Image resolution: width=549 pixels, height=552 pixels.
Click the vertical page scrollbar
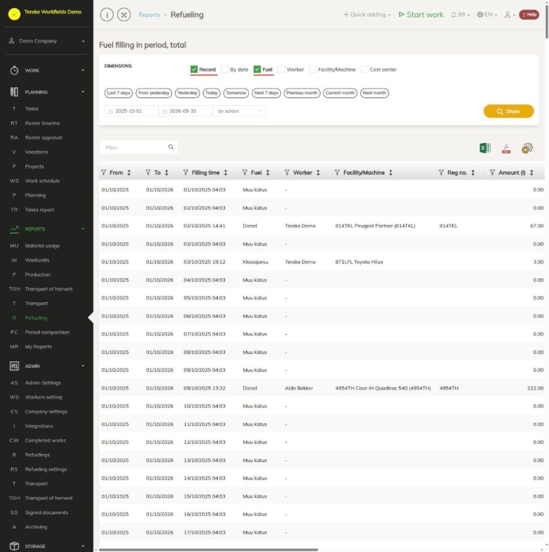[546, 21]
